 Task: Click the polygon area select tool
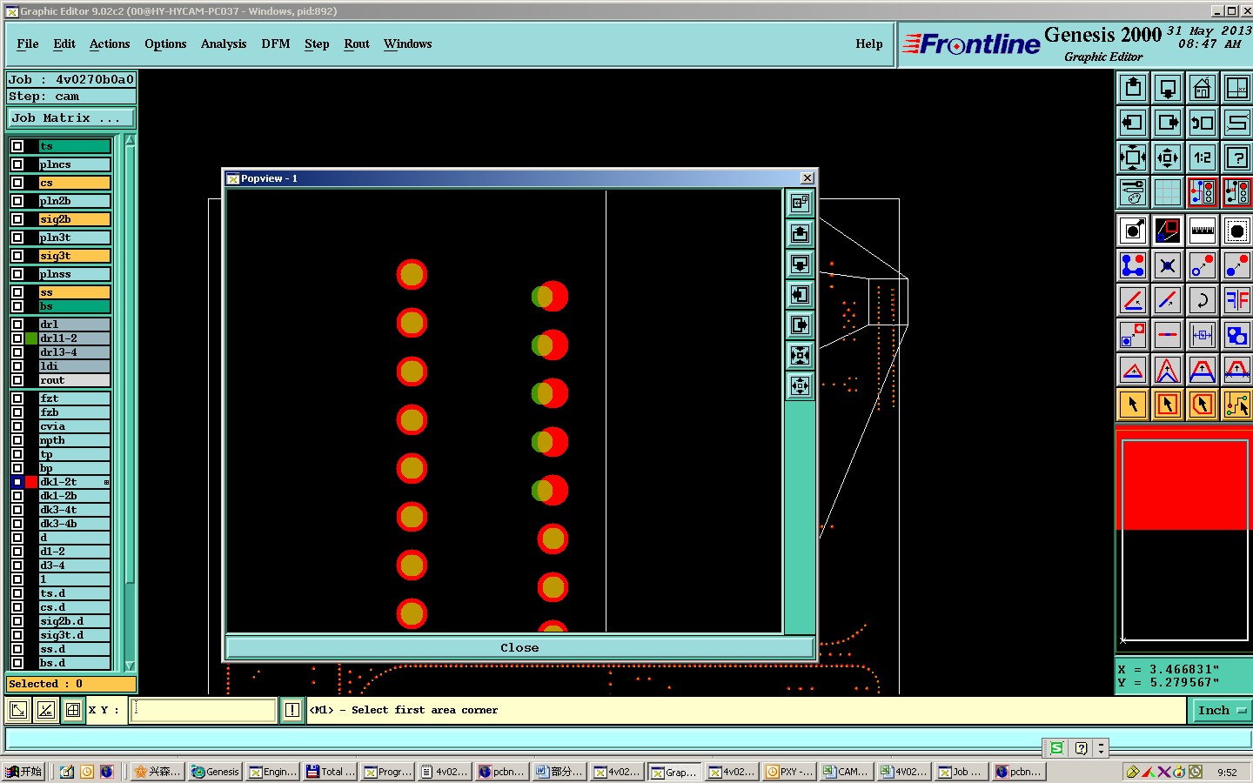pos(1203,405)
